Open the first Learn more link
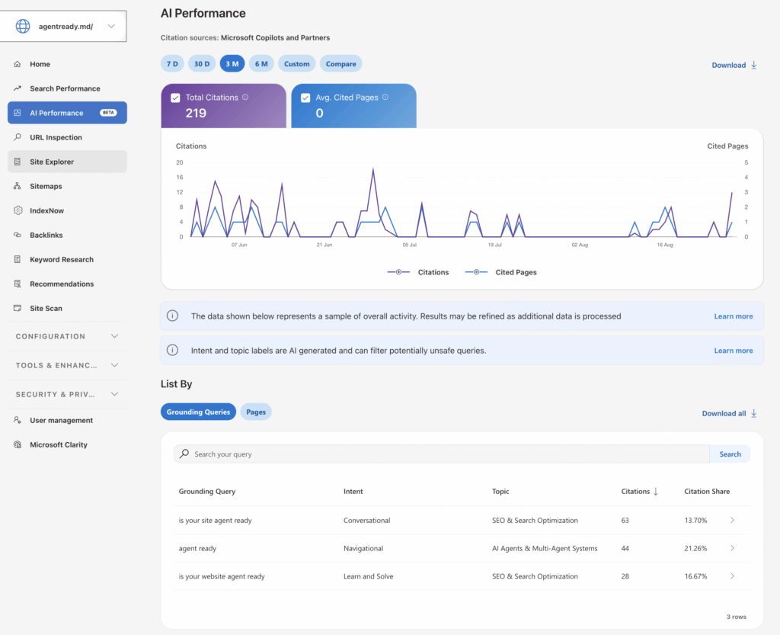Image resolution: width=780 pixels, height=635 pixels. pyautogui.click(x=734, y=316)
